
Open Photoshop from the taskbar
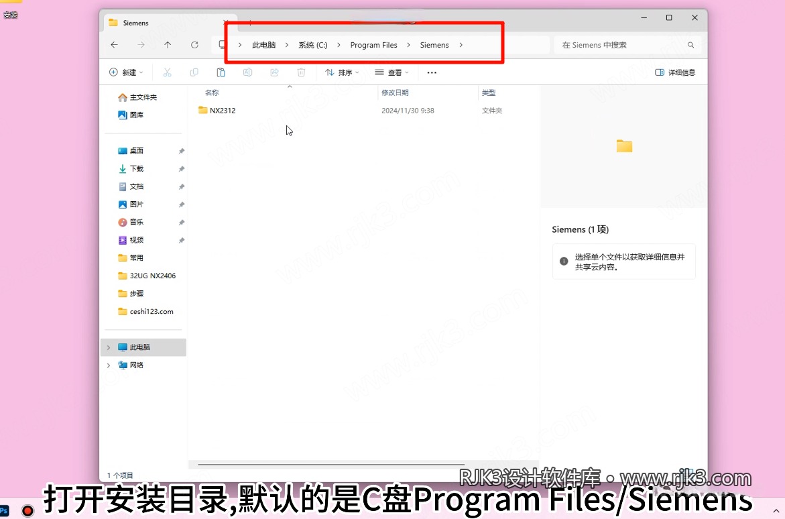coord(4,510)
